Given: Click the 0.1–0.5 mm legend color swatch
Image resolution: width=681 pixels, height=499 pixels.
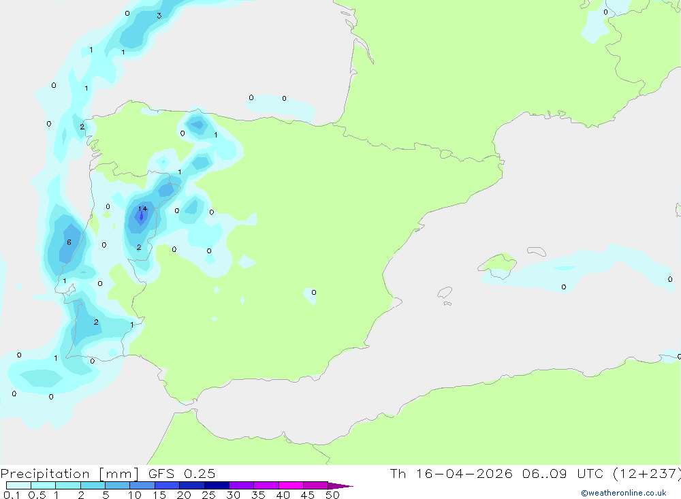Looking at the screenshot, I should [18, 485].
